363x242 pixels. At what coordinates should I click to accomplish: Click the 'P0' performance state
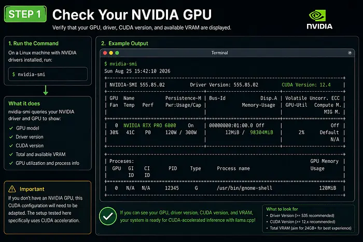pyautogui.click(x=148, y=132)
